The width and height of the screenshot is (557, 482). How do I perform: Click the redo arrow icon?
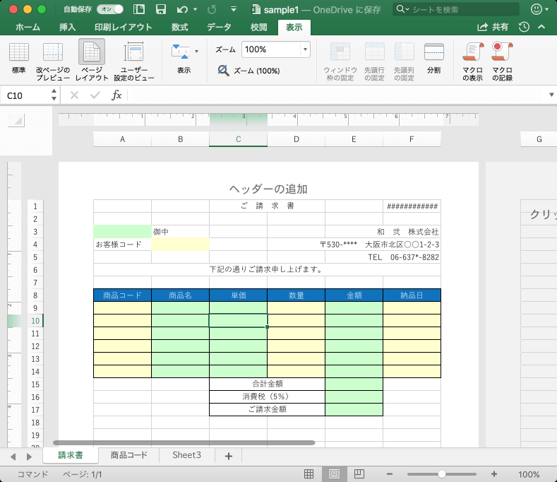212,9
